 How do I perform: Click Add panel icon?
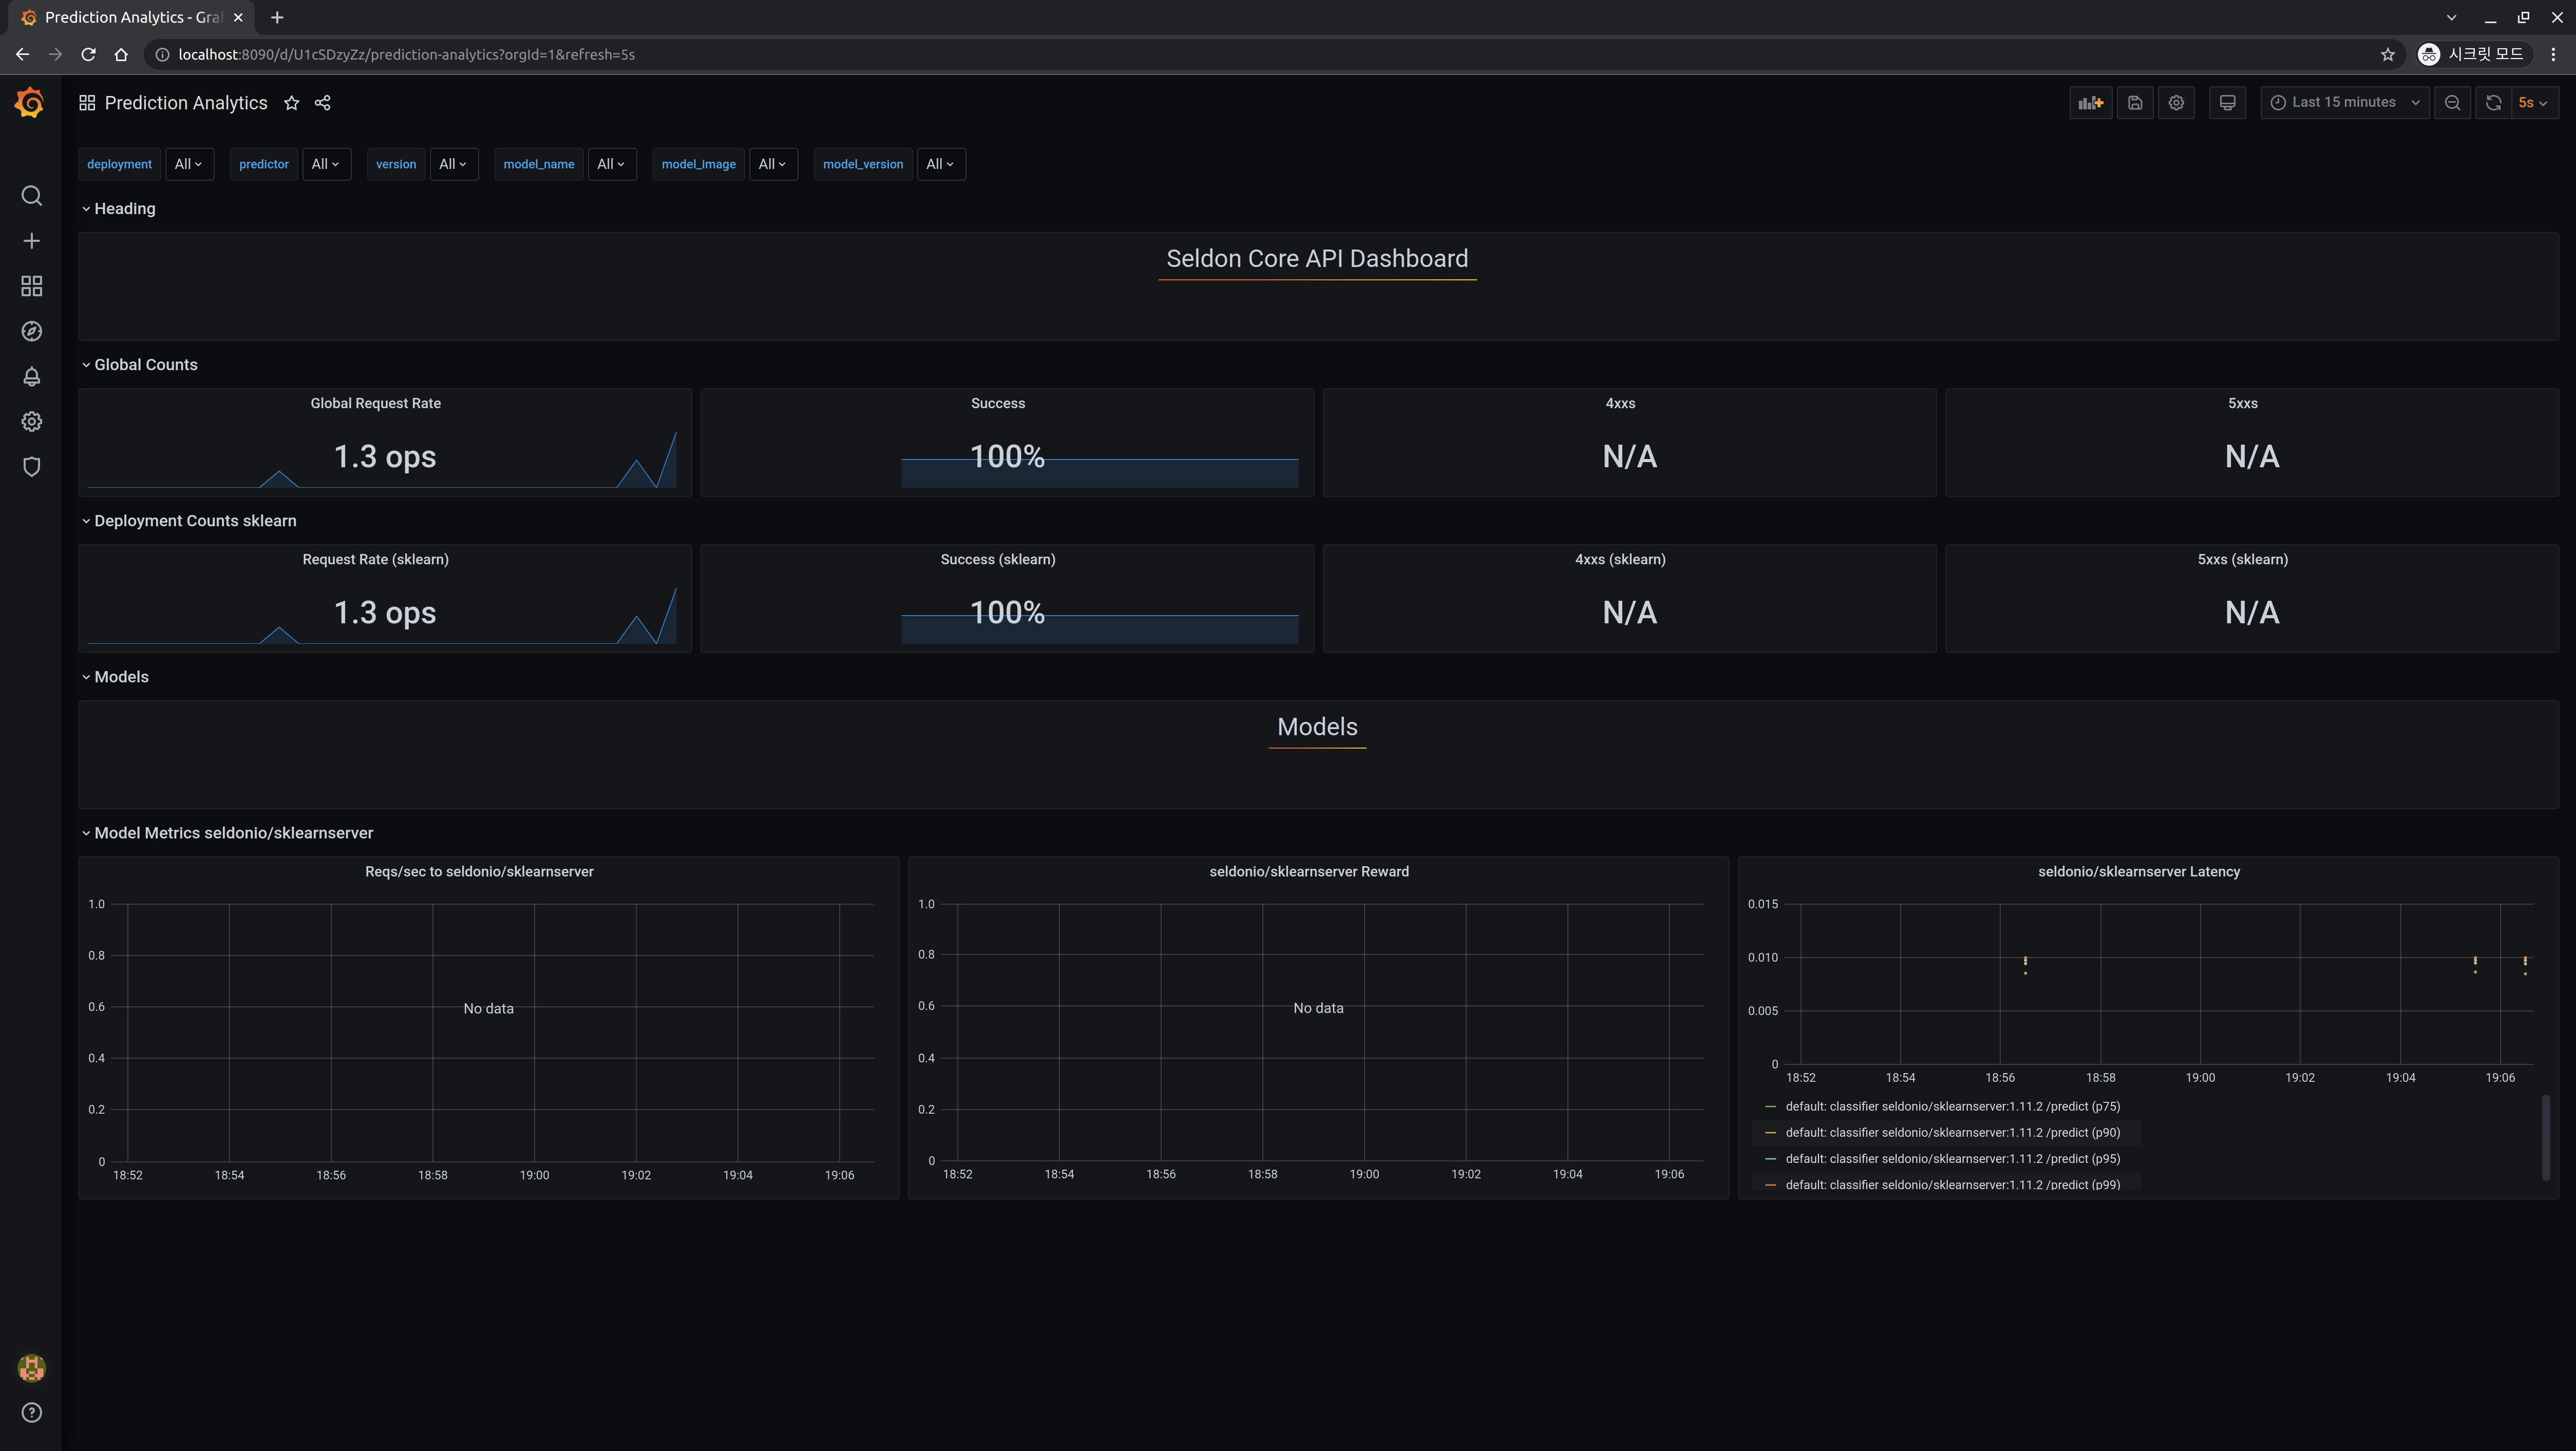pos(2090,102)
